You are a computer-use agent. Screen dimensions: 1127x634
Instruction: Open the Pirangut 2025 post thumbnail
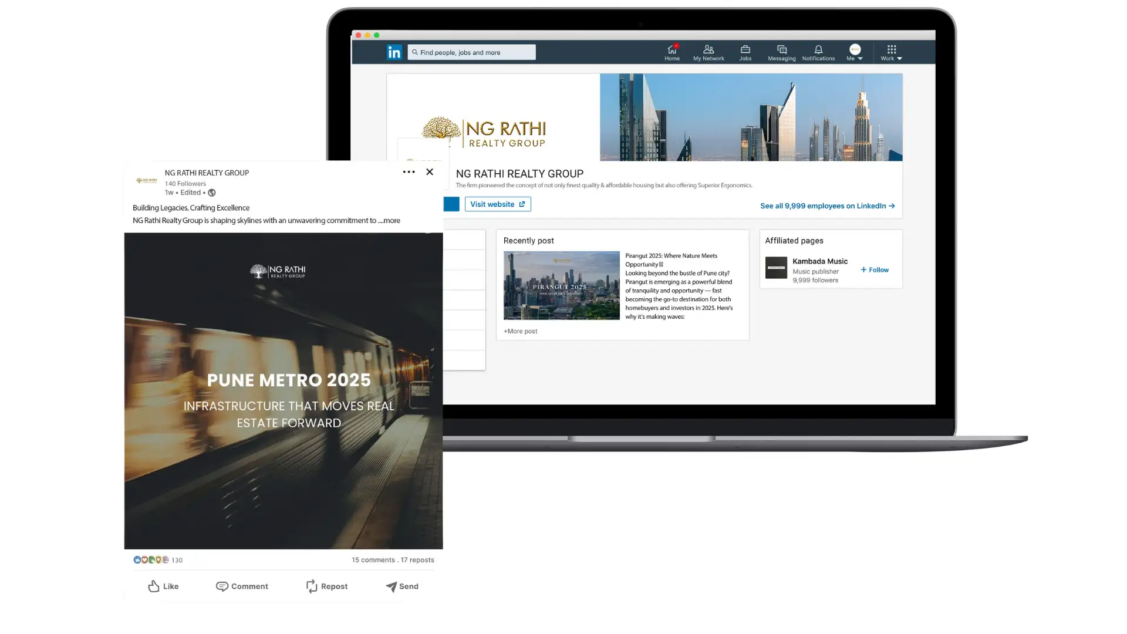coord(561,285)
